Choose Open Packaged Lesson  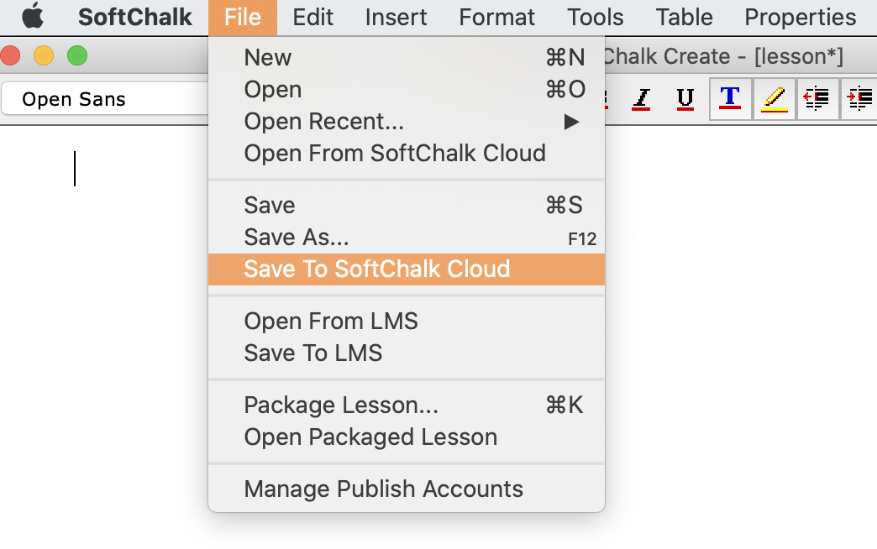[x=370, y=437]
